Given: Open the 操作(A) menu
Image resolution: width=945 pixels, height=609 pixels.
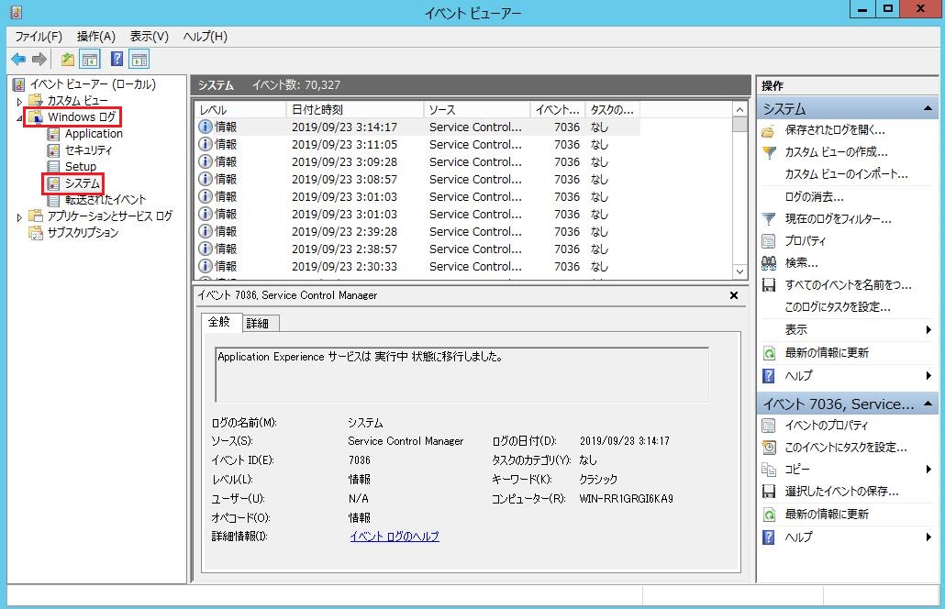Looking at the screenshot, I should [x=95, y=37].
